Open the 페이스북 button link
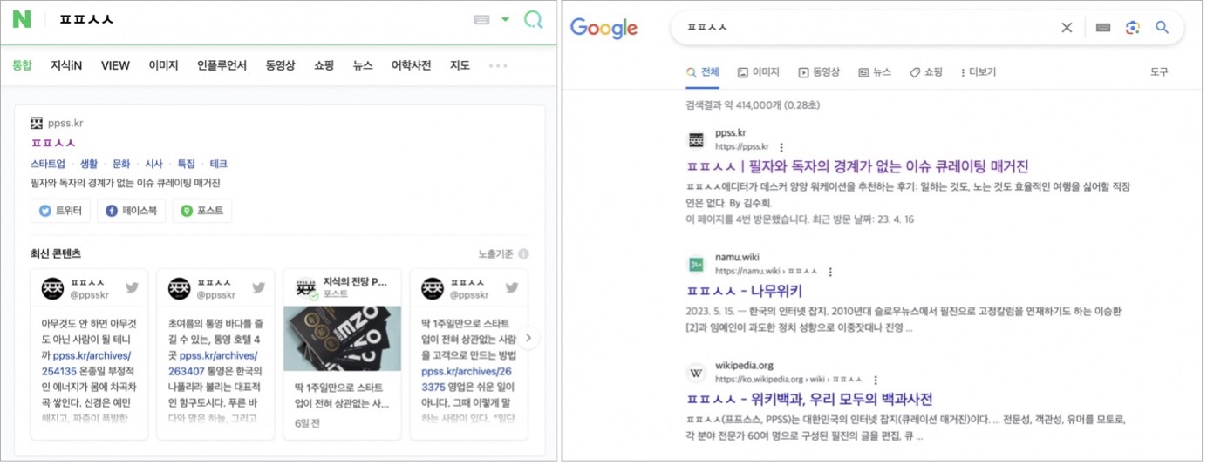 [131, 211]
